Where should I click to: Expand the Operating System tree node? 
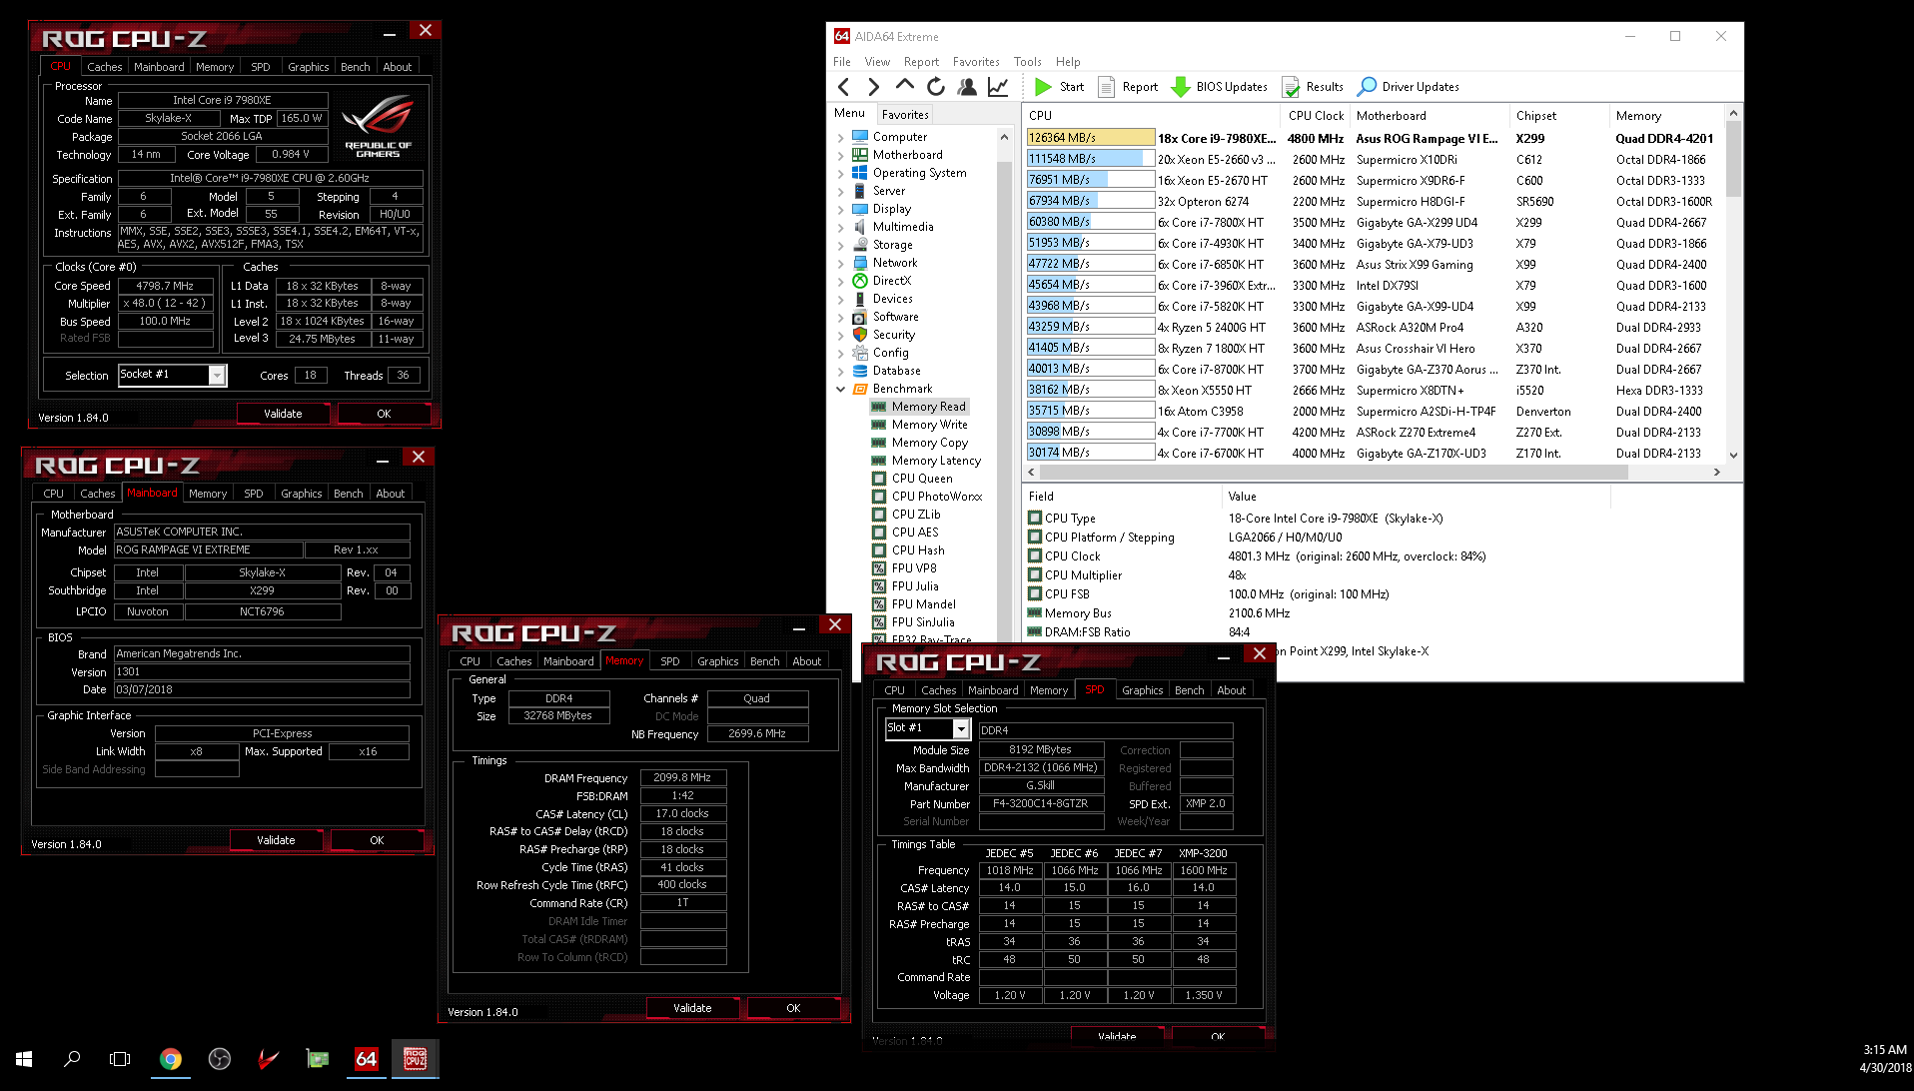pos(840,173)
